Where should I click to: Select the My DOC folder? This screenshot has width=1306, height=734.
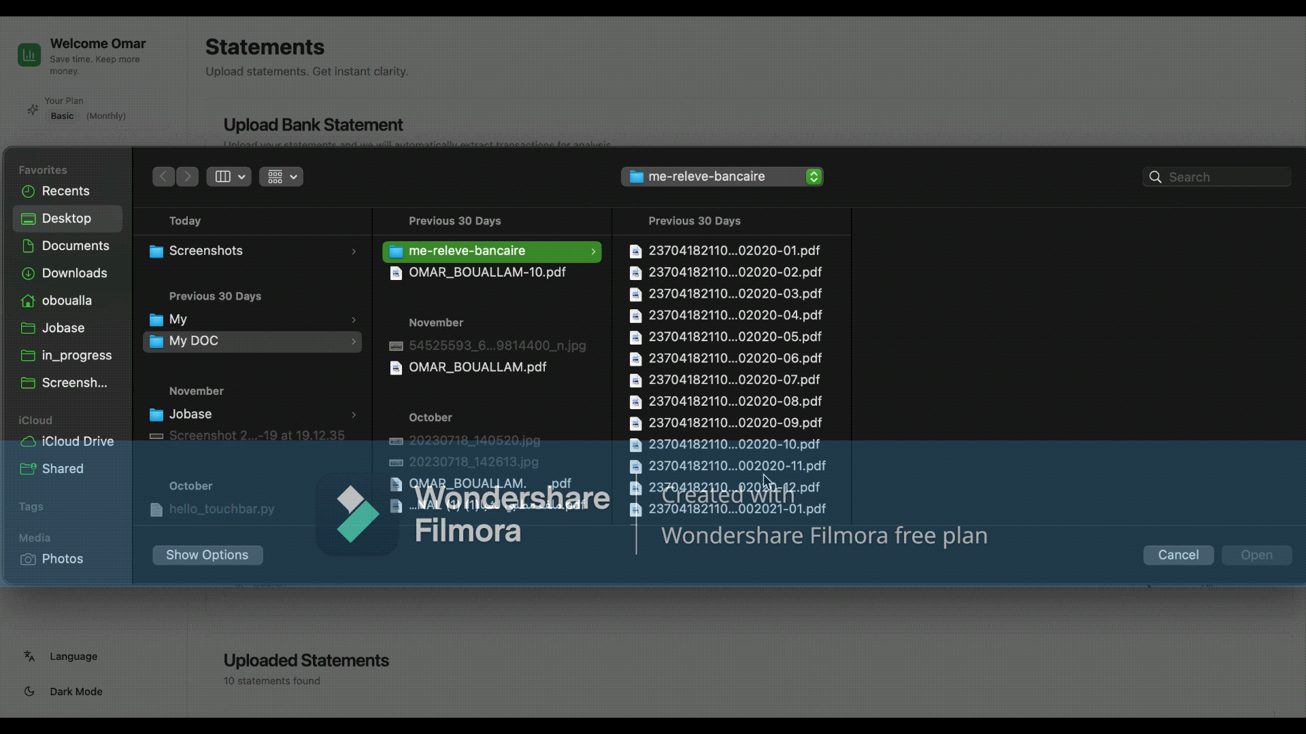(x=194, y=341)
